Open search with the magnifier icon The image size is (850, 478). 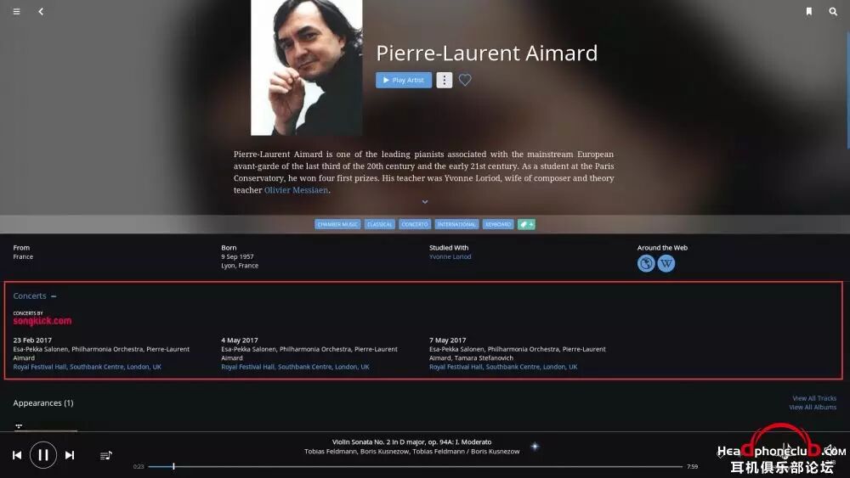833,11
